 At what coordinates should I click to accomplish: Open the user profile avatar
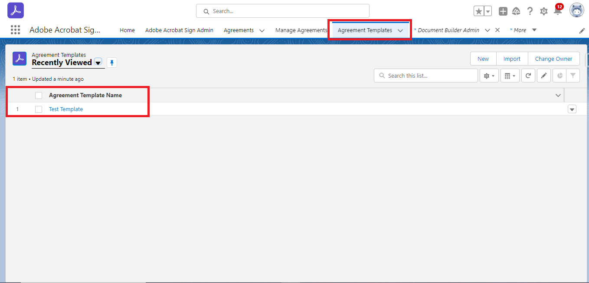(x=577, y=10)
